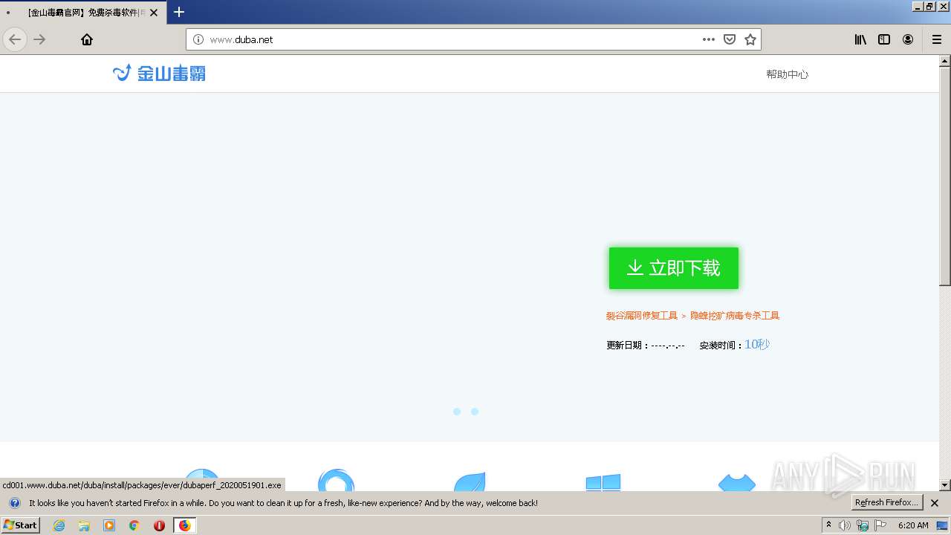
Task: Open the Firefox Library icon
Action: click(x=860, y=39)
